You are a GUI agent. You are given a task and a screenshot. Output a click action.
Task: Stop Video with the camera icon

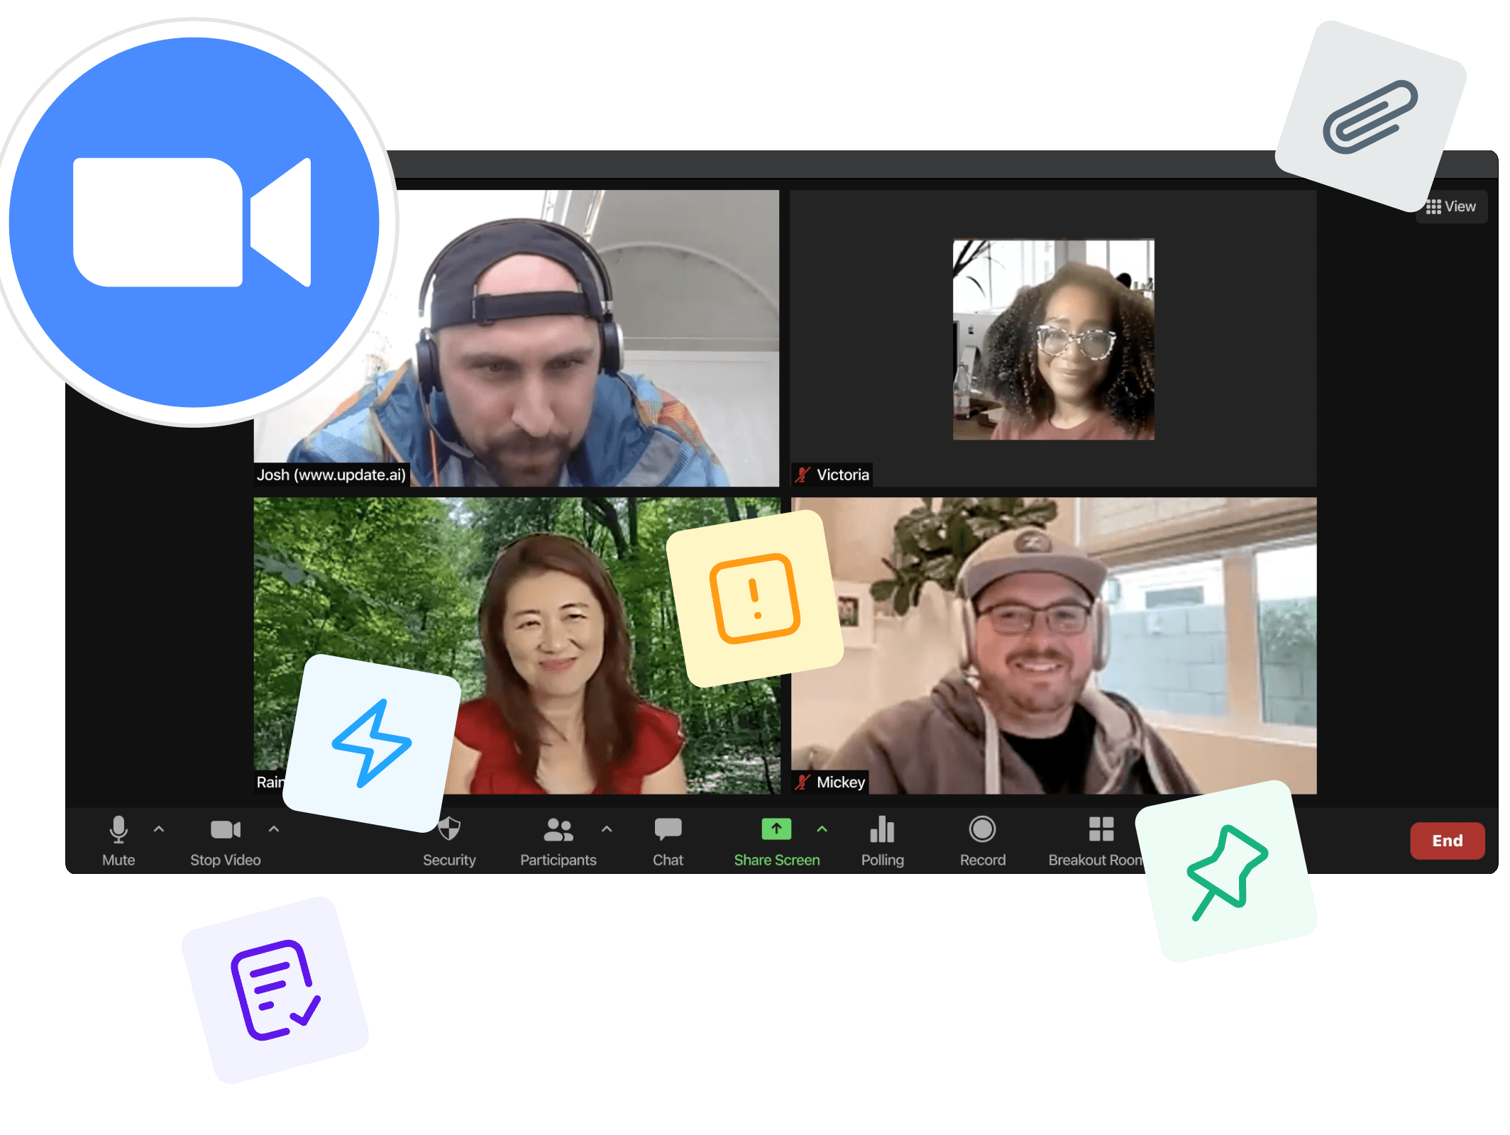click(225, 830)
